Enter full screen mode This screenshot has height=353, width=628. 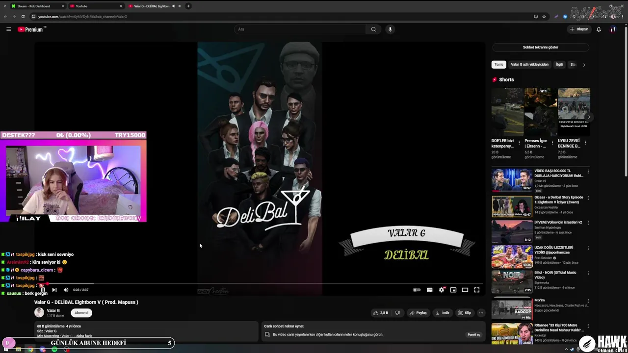click(477, 290)
